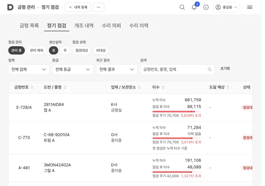Select 정기 점검 tab
This screenshot has height=186, width=265.
57,25
